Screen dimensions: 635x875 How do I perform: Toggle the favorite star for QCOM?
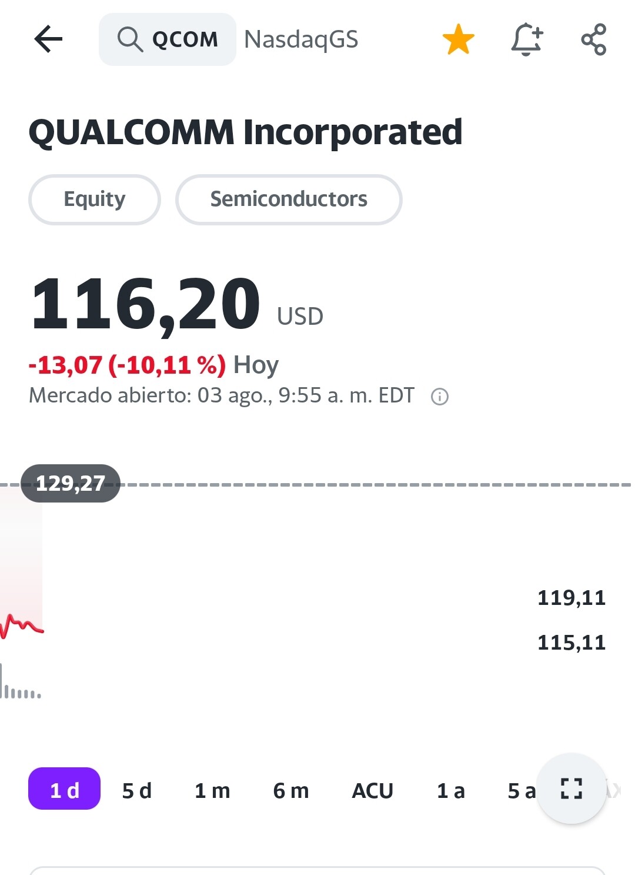[x=458, y=39]
